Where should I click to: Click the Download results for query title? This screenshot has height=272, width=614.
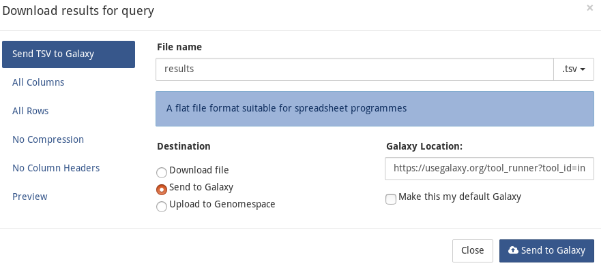point(78,10)
